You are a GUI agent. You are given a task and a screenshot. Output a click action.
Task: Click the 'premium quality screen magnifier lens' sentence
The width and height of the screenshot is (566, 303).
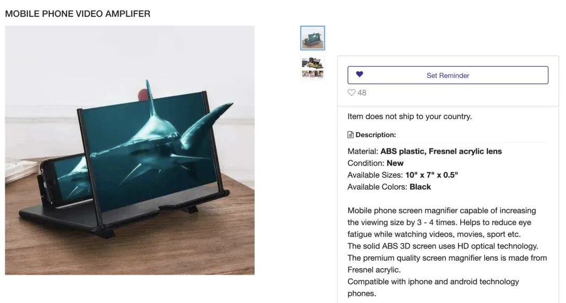click(x=447, y=264)
